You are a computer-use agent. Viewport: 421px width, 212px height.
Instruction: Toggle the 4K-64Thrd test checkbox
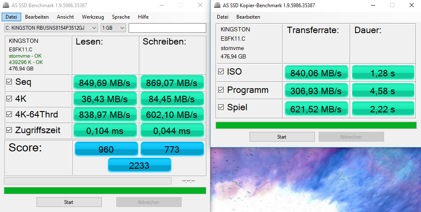coord(9,114)
